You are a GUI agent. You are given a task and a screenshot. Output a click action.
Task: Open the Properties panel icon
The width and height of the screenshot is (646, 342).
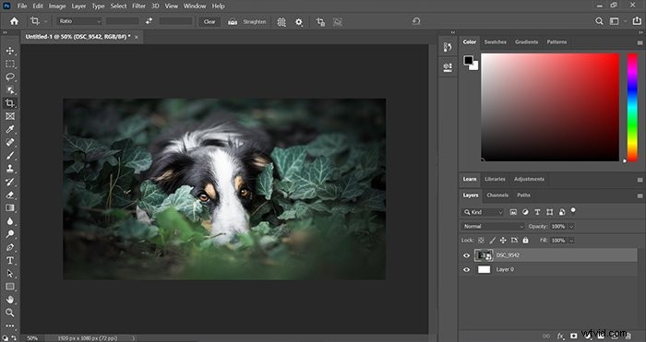tap(448, 67)
